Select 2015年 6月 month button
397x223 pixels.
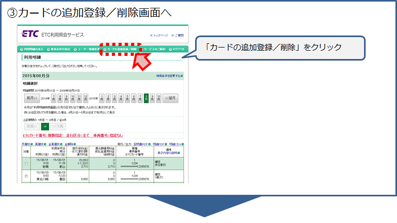(134, 98)
